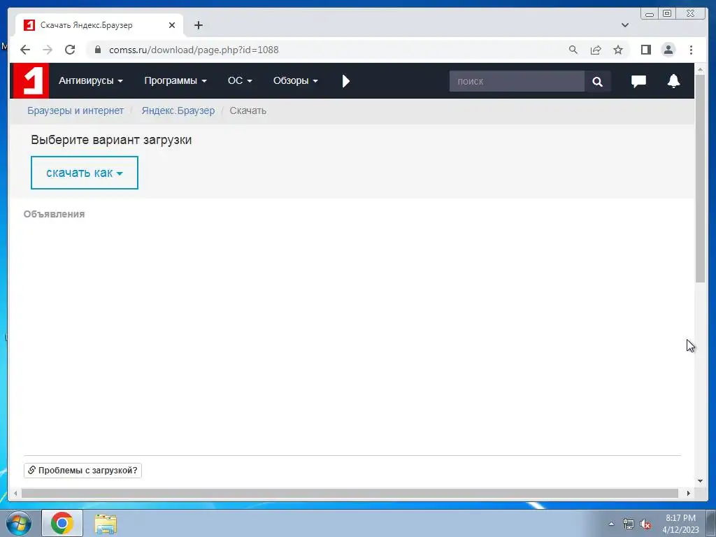Screen dimensions: 716x537
Task: Bookmark this page with the star icon
Action: (618, 50)
